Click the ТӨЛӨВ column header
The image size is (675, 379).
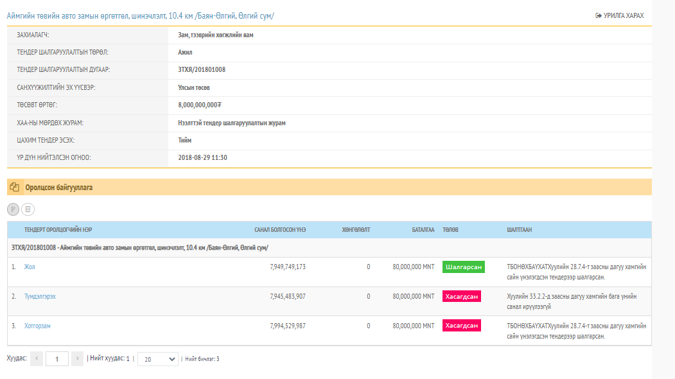click(450, 230)
